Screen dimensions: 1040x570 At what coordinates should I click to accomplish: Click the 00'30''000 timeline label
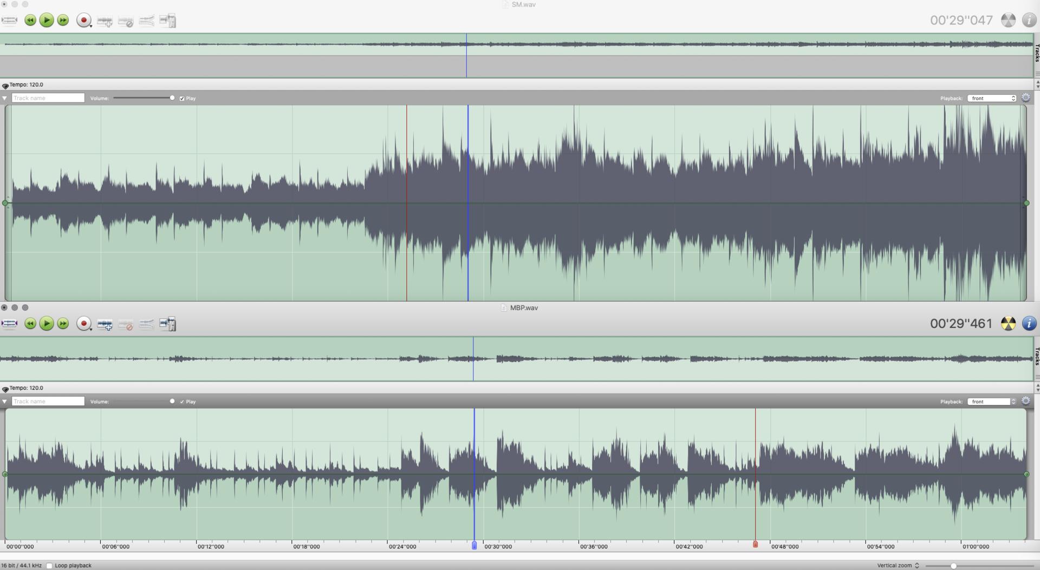pyautogui.click(x=498, y=547)
